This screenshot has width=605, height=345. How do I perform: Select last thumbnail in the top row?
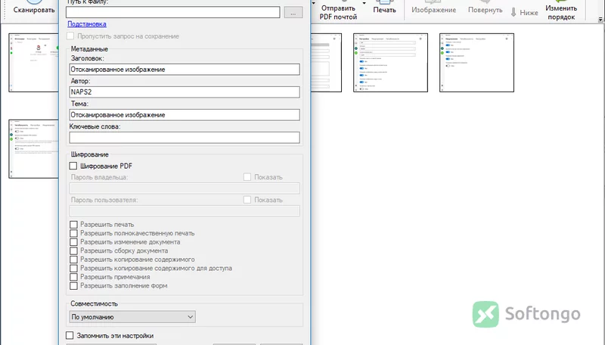coord(476,63)
